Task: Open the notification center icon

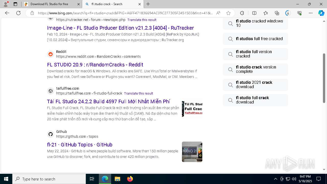Action: pos(319,179)
